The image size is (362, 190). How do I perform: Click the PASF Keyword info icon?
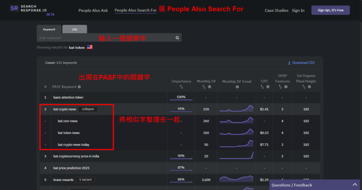click(79, 87)
